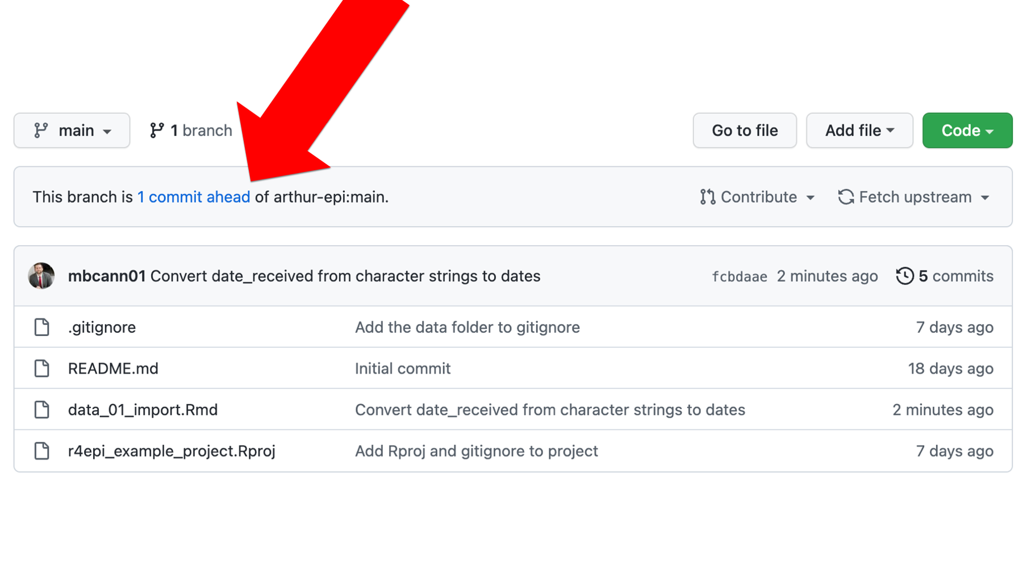Open commit hash fcbdaae

point(740,276)
